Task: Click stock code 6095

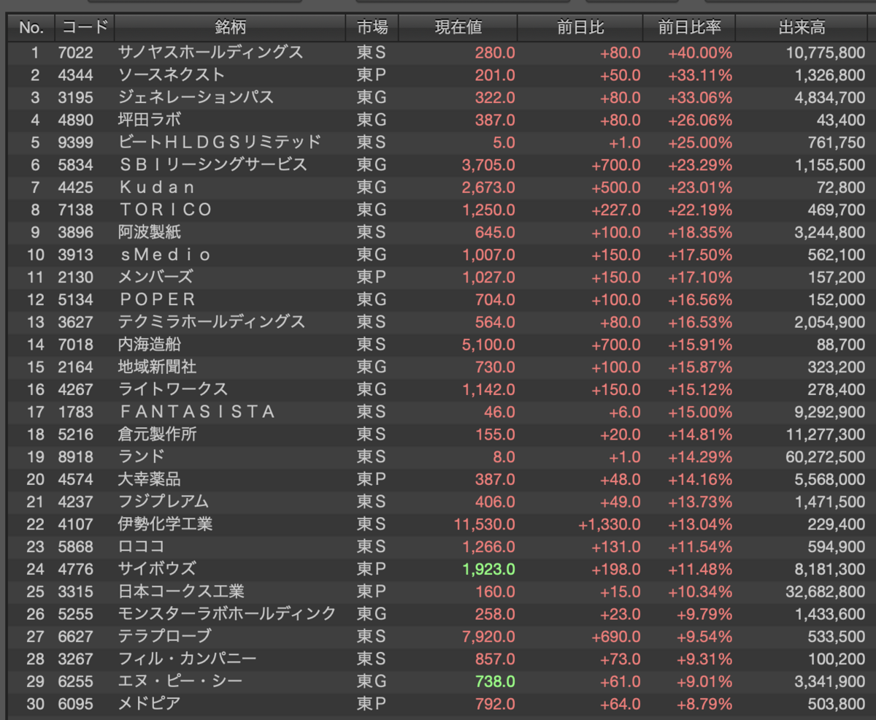Action: [x=76, y=704]
